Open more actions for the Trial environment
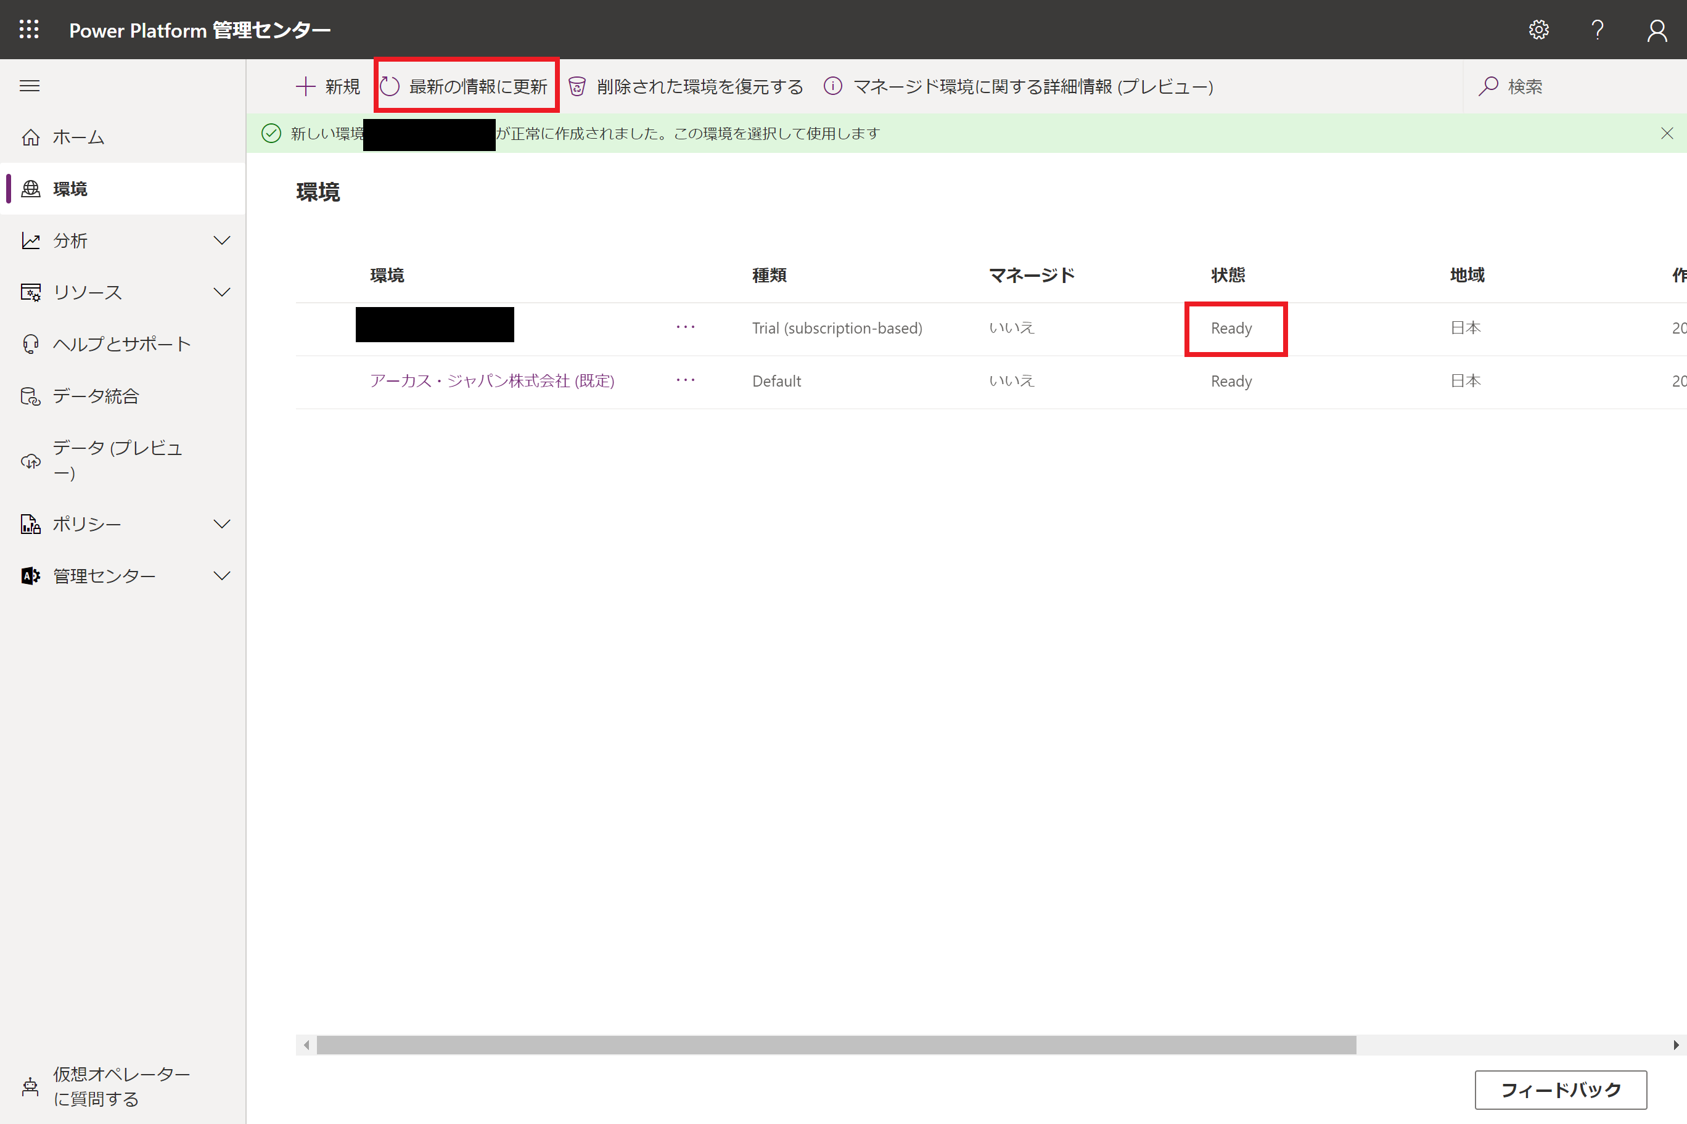 [x=686, y=327]
